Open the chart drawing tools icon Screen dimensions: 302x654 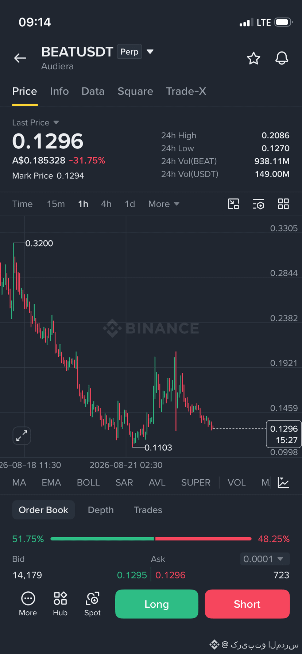click(233, 204)
